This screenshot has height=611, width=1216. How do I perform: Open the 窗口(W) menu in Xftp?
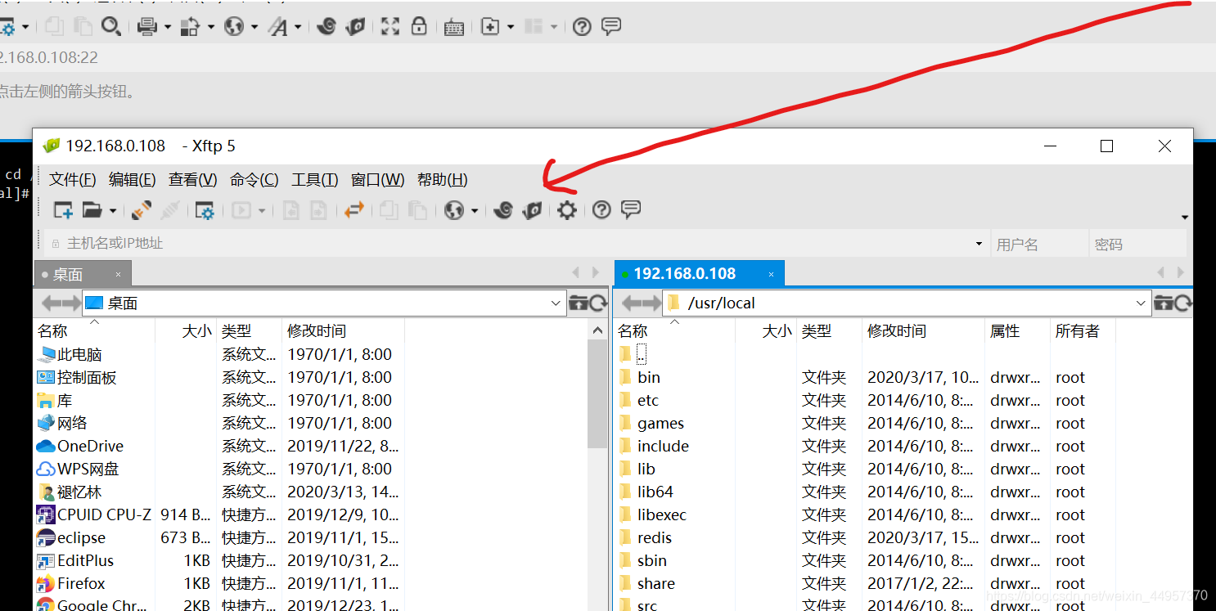378,180
